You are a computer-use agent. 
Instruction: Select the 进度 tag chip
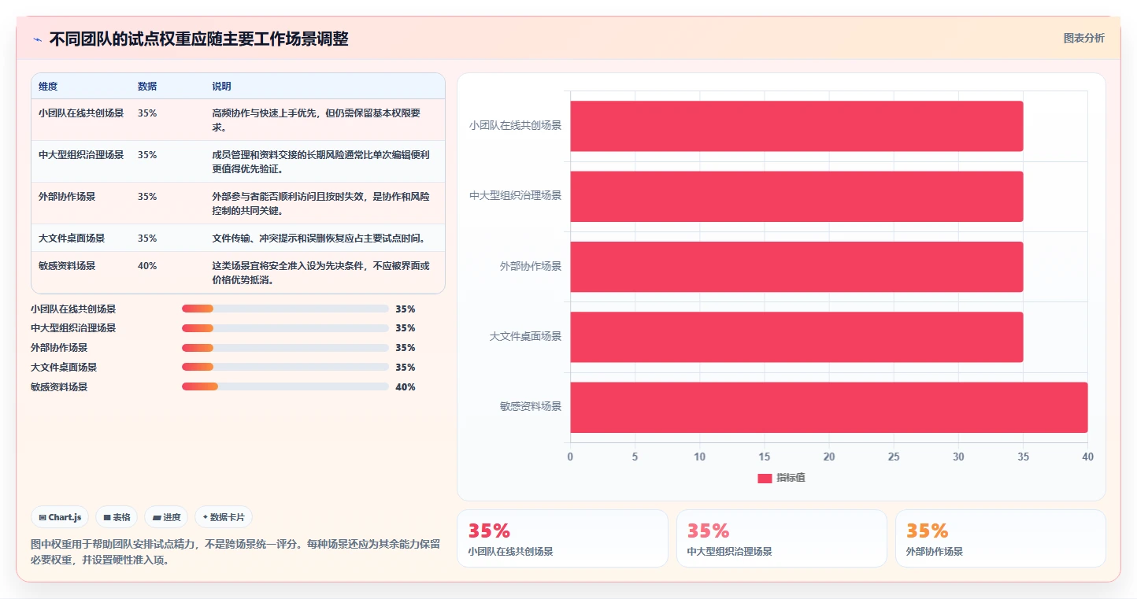tap(167, 517)
